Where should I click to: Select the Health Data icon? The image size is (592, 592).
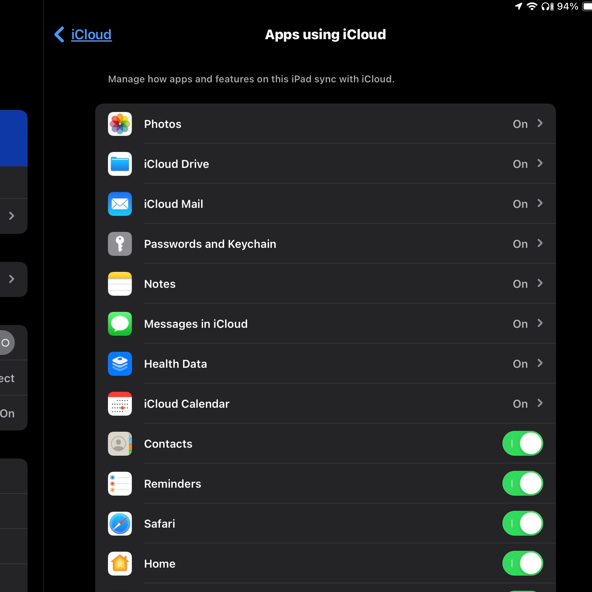120,364
